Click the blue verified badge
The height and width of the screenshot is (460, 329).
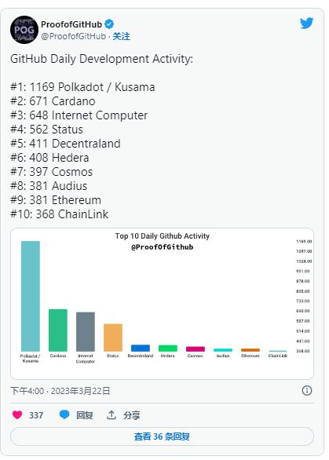109,24
